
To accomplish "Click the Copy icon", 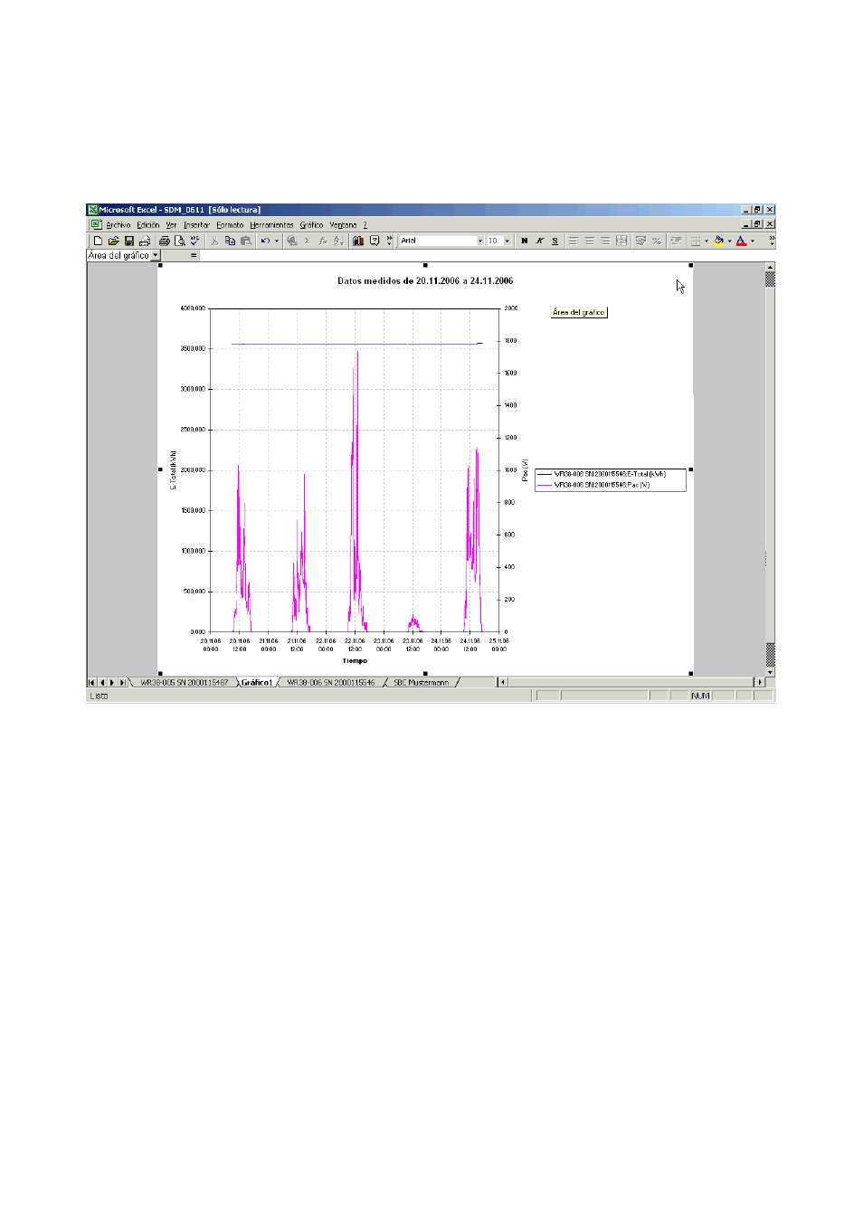I will 230,241.
